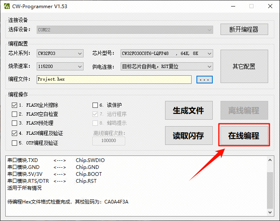Click log scrollbar up arrow
This screenshot has height=221, width=280.
[x=270, y=160]
